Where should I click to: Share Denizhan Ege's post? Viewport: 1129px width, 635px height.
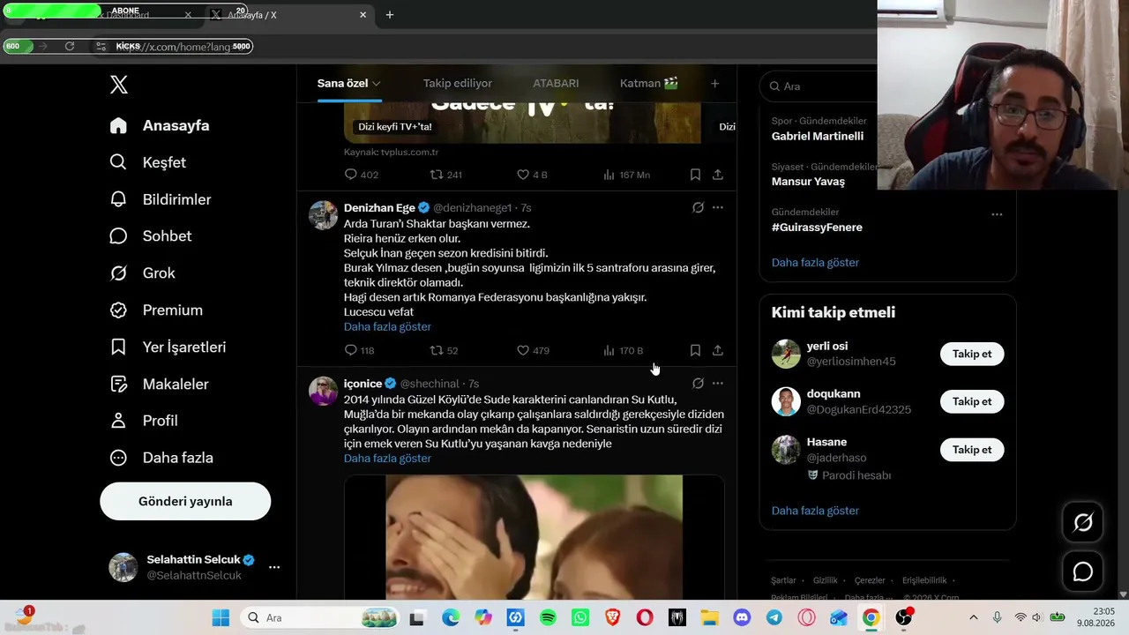(x=718, y=350)
